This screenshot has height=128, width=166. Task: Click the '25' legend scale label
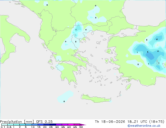(51, 127)
